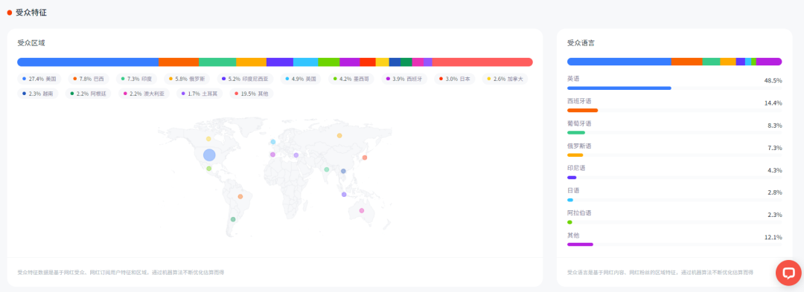Select the Argentina dot on the map
Image resolution: width=804 pixels, height=292 pixels.
pos(233,219)
